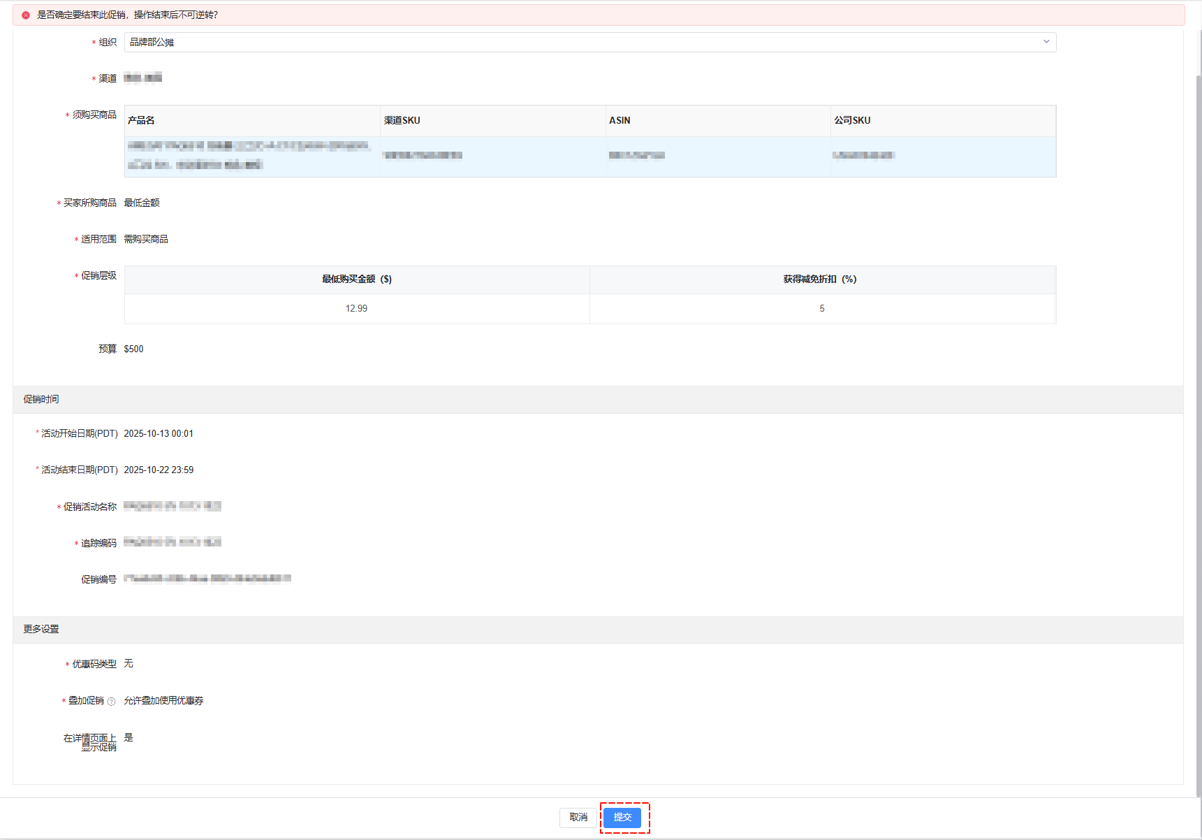Click the 最低购买金额 ($) column header
The width and height of the screenshot is (1202, 840).
tap(356, 279)
